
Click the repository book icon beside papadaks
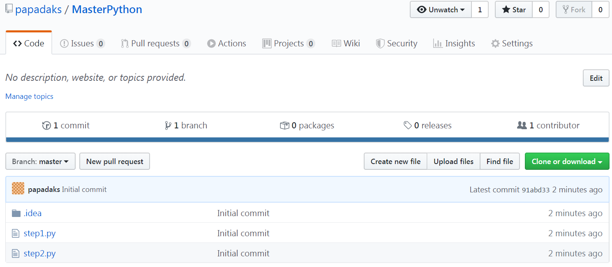pyautogui.click(x=9, y=9)
